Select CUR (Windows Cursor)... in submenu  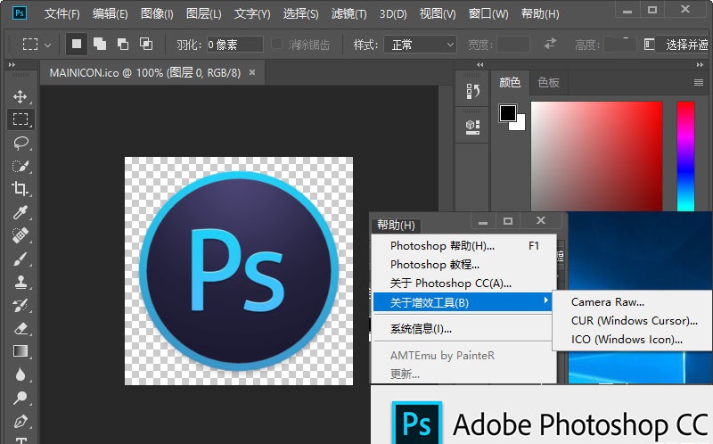(632, 321)
